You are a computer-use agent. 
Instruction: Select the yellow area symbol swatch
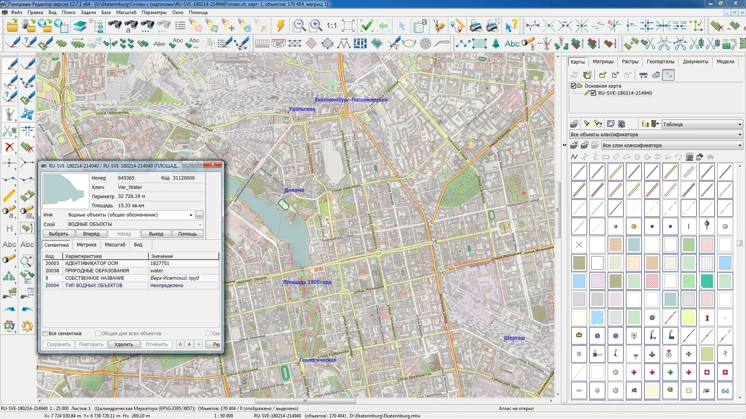688,317
